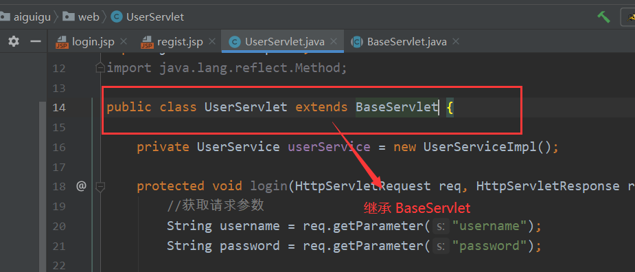Click java.lang.reflect.Method import text
The image size is (635, 272).
[250, 68]
